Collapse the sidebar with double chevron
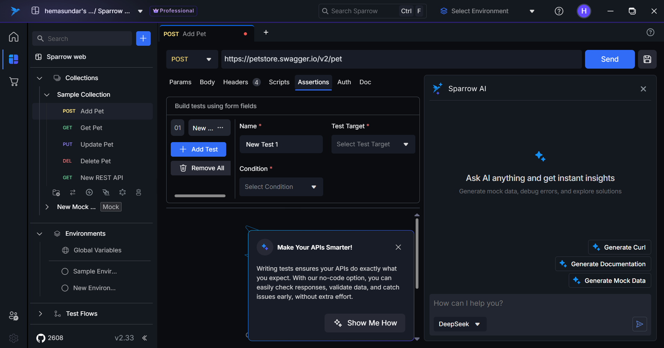The width and height of the screenshot is (664, 348). pyautogui.click(x=145, y=338)
